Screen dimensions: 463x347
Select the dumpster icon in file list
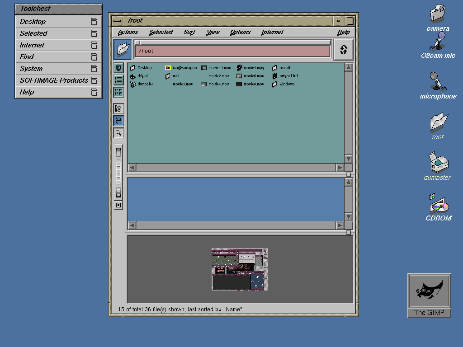tap(133, 84)
